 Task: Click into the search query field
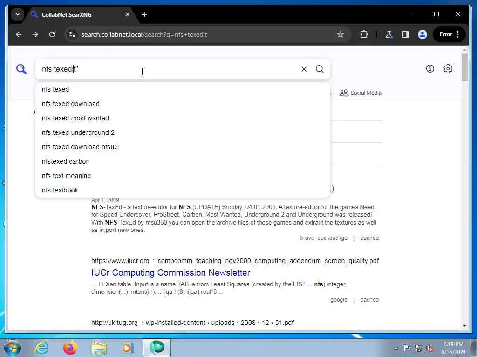(x=170, y=69)
